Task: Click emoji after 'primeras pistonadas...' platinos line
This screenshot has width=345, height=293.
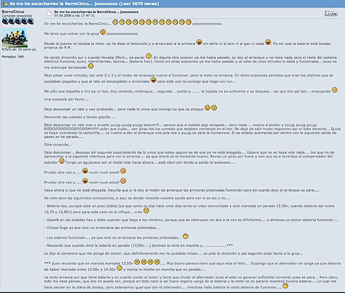Action: click(185, 236)
